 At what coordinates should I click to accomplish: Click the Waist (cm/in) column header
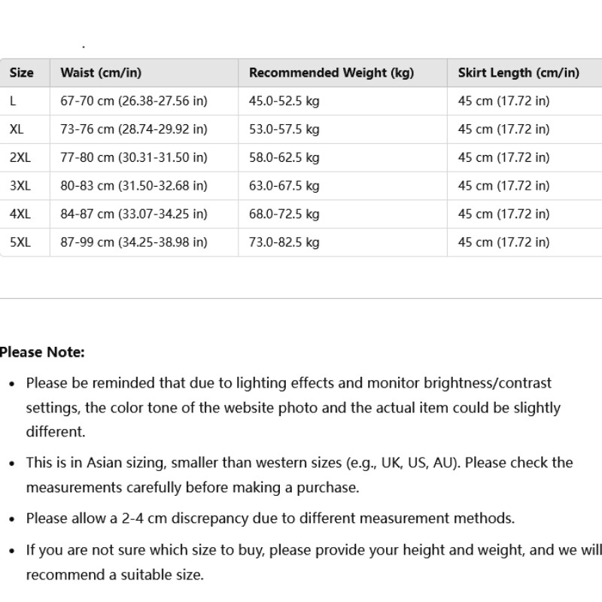101,72
